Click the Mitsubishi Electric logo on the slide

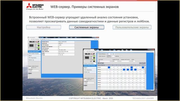[35, 6]
